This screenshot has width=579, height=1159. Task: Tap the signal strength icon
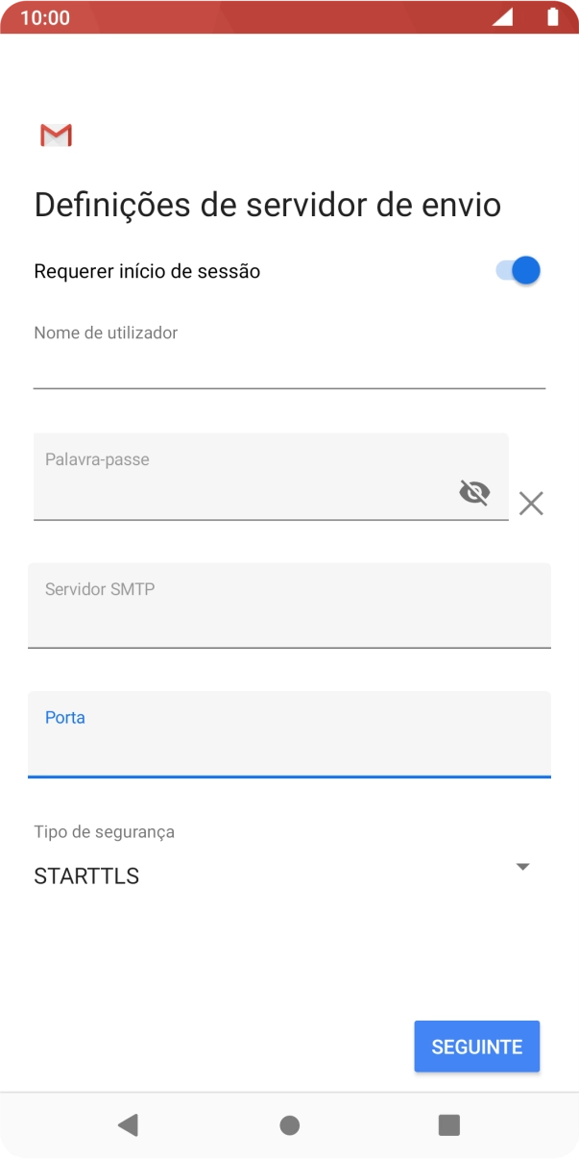click(x=502, y=17)
